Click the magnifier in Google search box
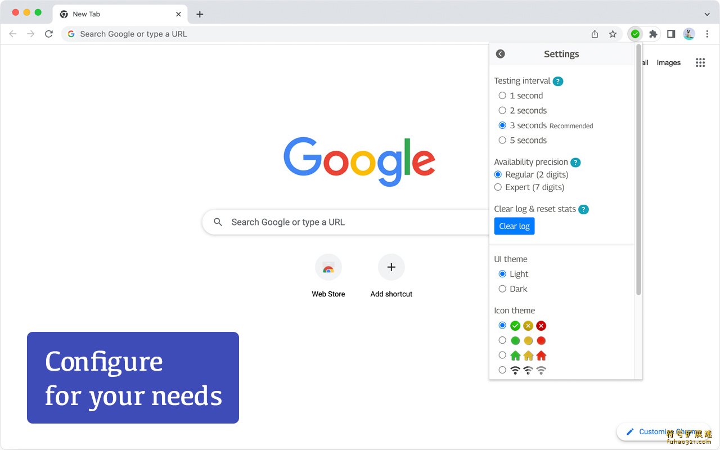720x450 pixels. [218, 222]
